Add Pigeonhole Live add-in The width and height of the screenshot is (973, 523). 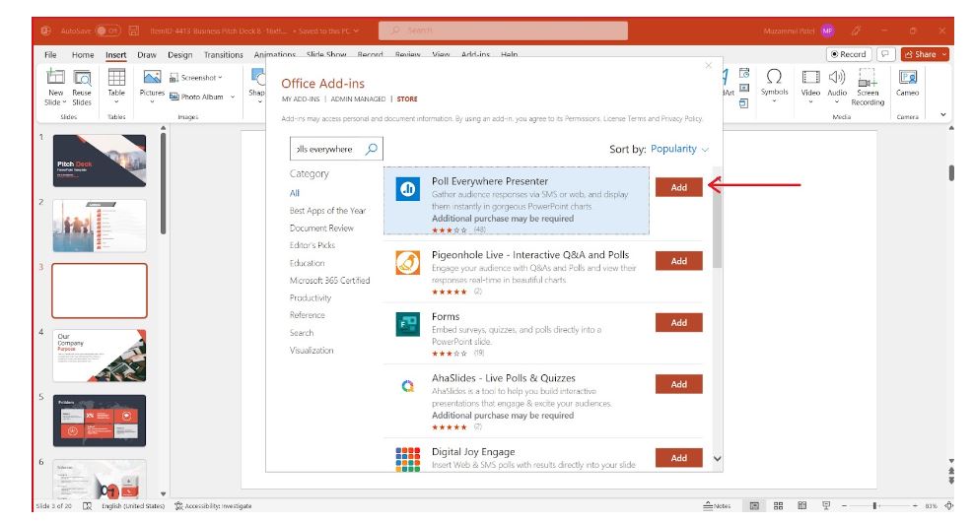679,261
